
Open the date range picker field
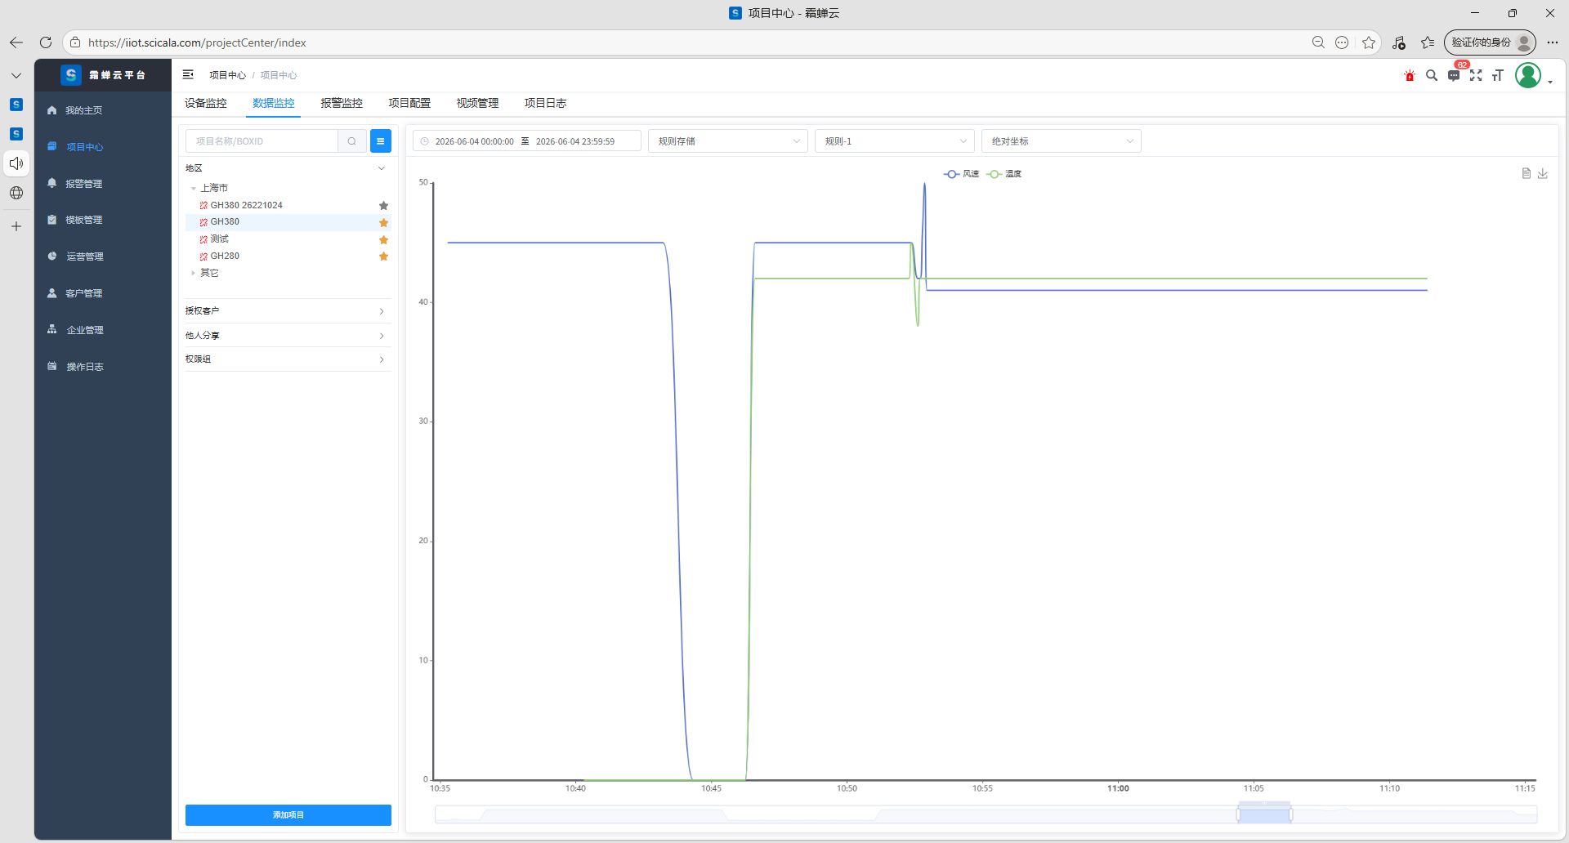coord(526,141)
